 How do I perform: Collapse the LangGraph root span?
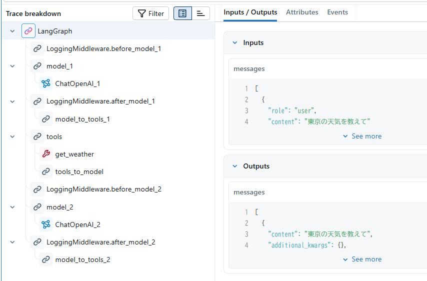tap(12, 31)
